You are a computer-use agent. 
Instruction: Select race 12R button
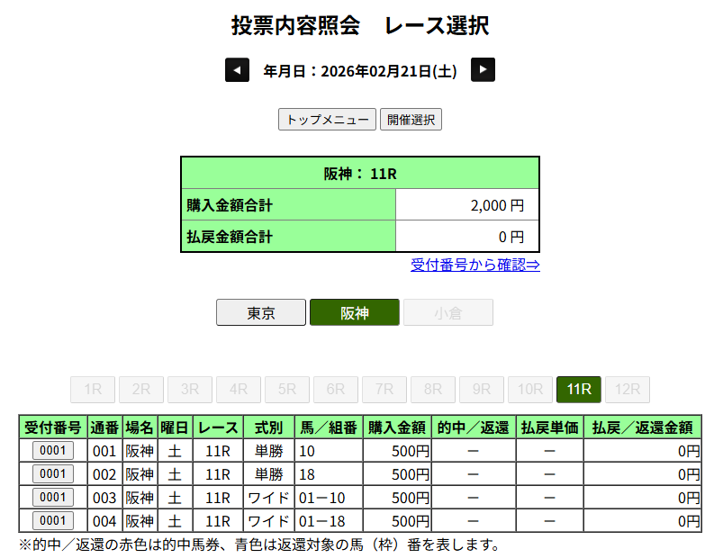(628, 390)
